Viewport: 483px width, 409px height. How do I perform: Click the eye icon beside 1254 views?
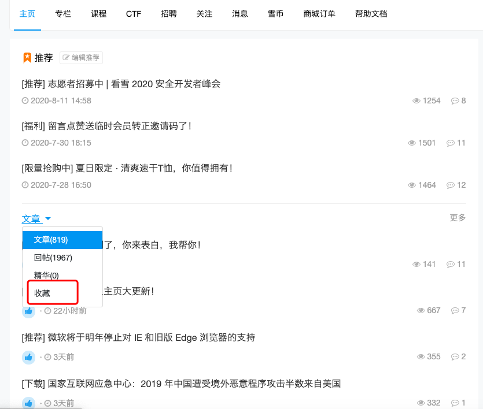[416, 101]
